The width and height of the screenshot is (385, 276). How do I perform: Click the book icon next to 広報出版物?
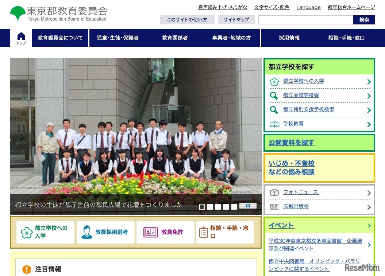pyautogui.click(x=274, y=207)
